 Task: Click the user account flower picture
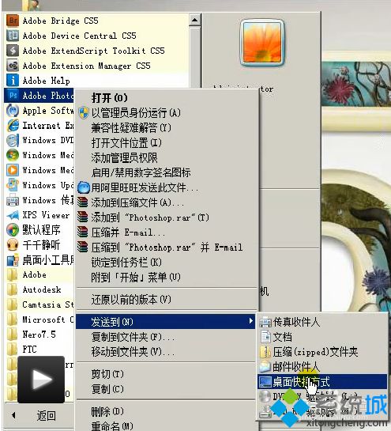tap(262, 43)
